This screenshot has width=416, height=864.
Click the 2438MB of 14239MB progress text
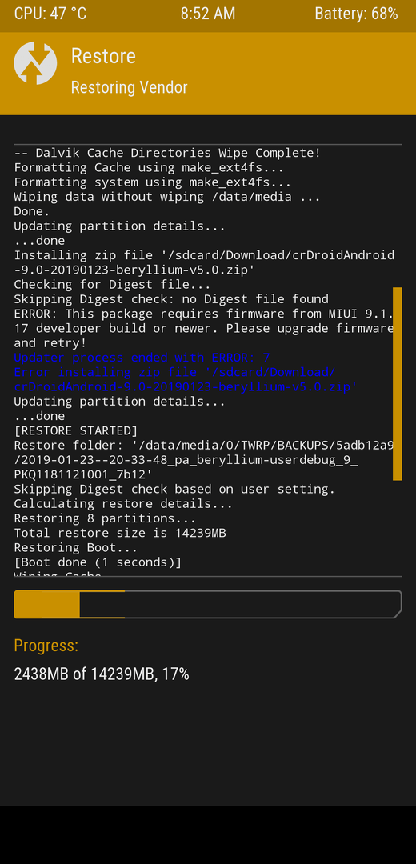click(x=102, y=674)
